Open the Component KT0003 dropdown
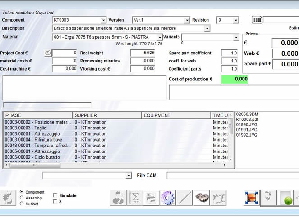299x217 pixels. (x=103, y=20)
